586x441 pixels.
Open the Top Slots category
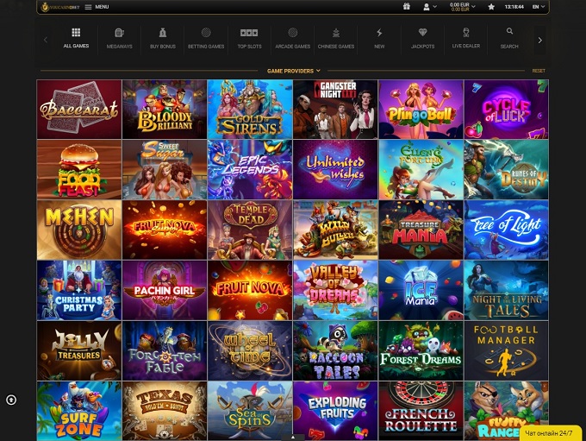pyautogui.click(x=249, y=38)
